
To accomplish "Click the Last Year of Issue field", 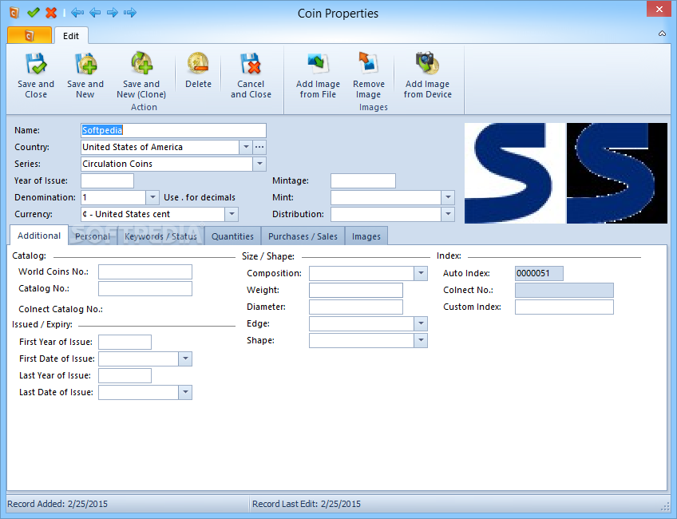I will (125, 375).
